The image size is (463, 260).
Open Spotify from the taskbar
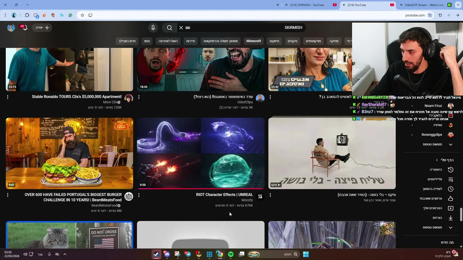tap(231, 254)
